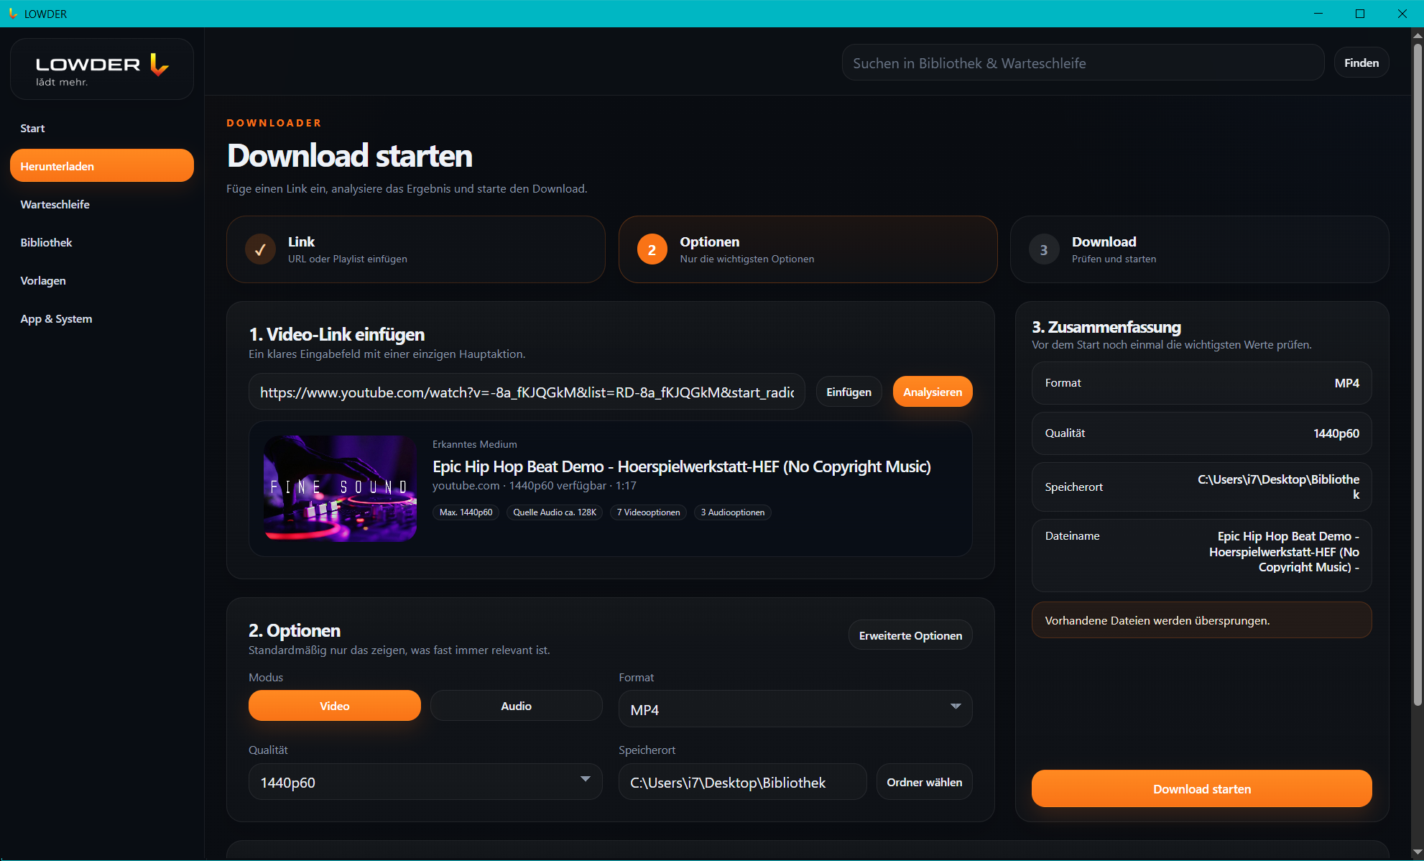Image resolution: width=1424 pixels, height=861 pixels.
Task: Click the checkmark icon of Link step
Action: pos(260,249)
